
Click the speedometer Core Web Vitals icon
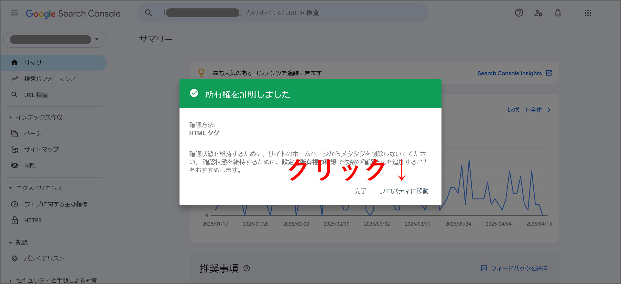point(15,204)
